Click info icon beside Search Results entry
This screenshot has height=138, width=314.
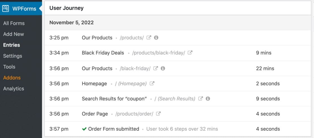click(208, 98)
